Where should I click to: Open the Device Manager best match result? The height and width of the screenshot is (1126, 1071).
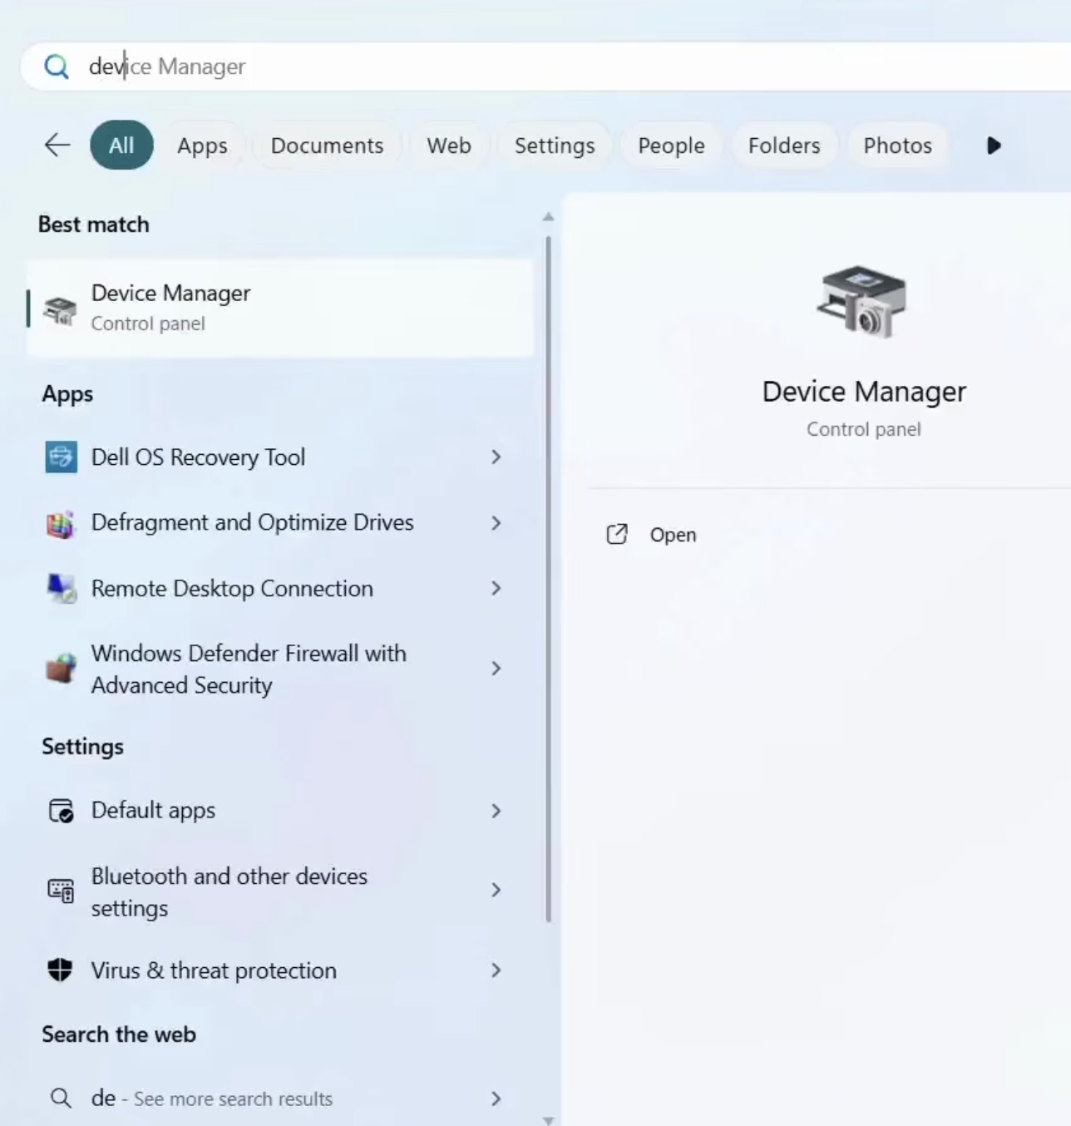pyautogui.click(x=280, y=309)
